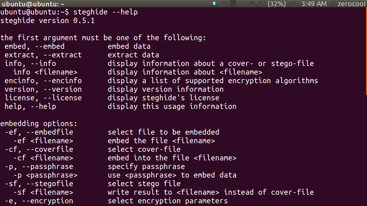Image resolution: width=367 pixels, height=206 pixels.
Task: Click the sound volume icon
Action: pyautogui.click(x=293, y=3)
